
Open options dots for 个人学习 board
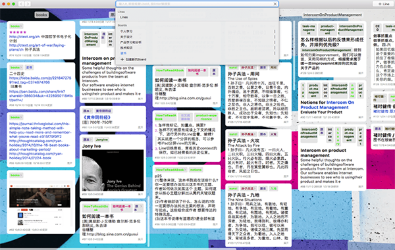(275, 32)
